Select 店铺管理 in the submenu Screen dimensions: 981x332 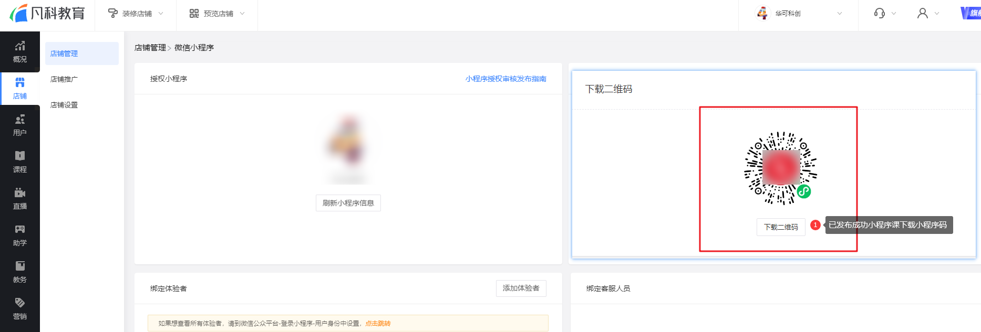82,53
